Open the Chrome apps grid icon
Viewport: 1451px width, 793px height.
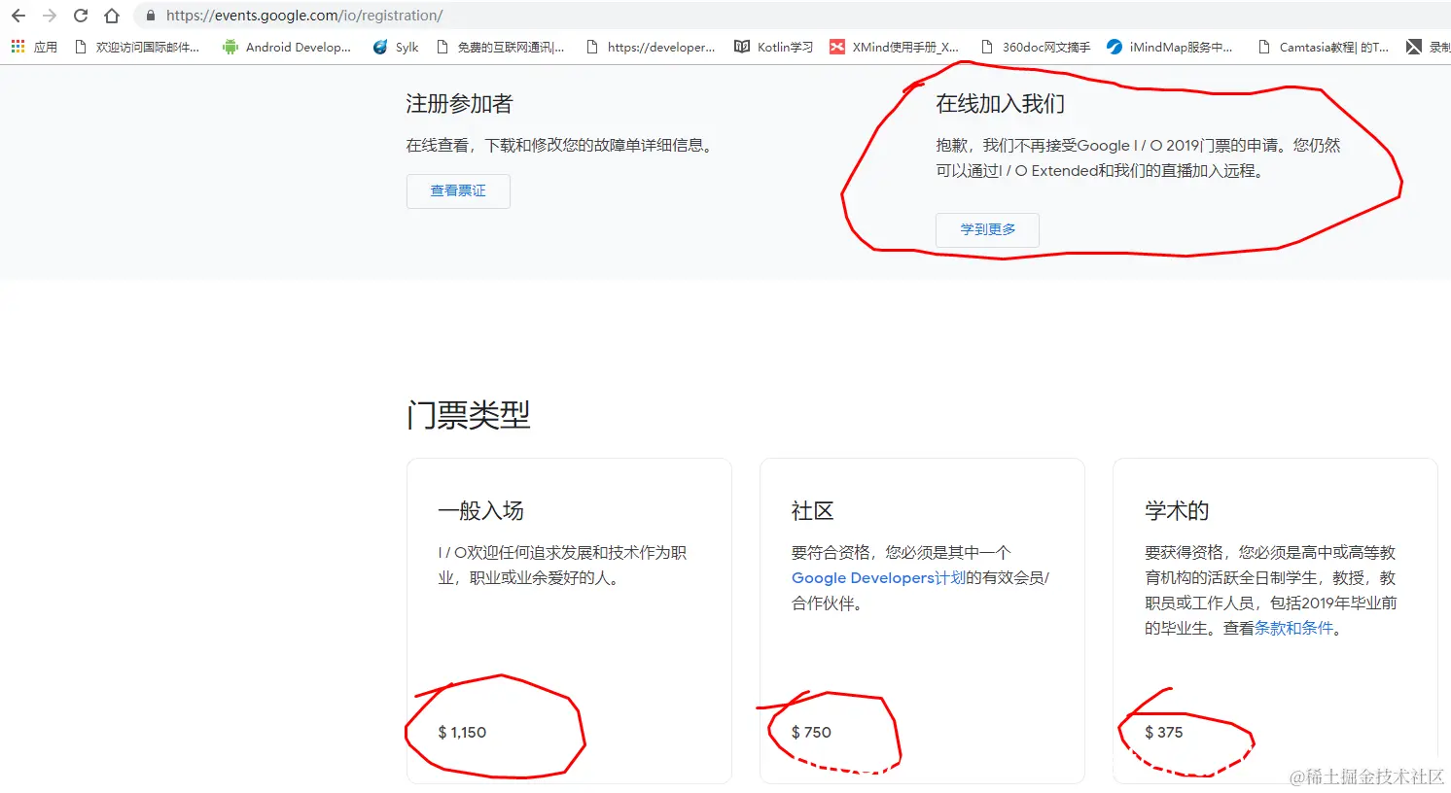(x=17, y=46)
